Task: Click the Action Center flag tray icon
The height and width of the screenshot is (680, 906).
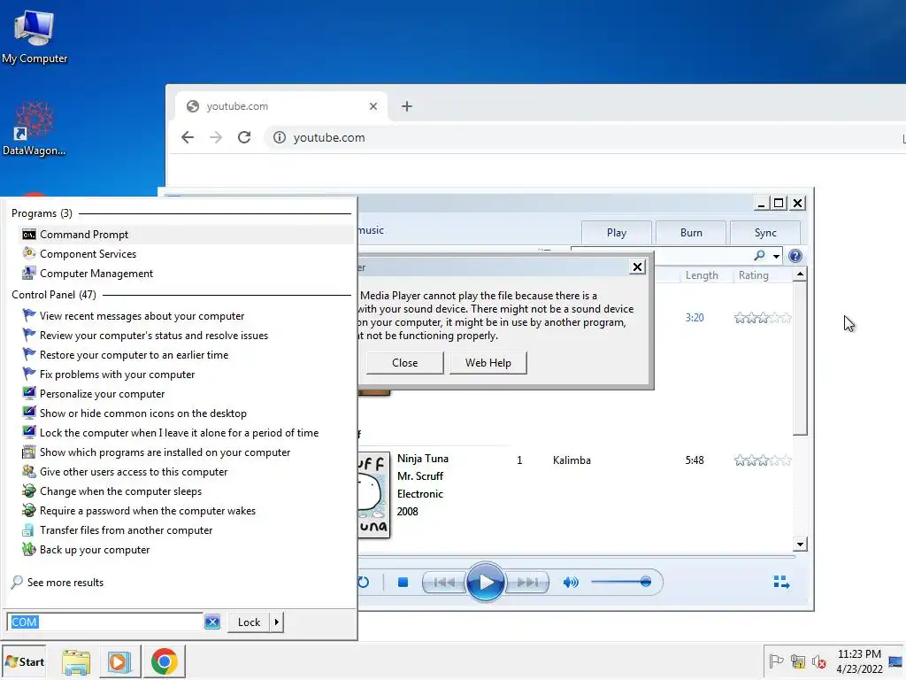Action: (776, 661)
